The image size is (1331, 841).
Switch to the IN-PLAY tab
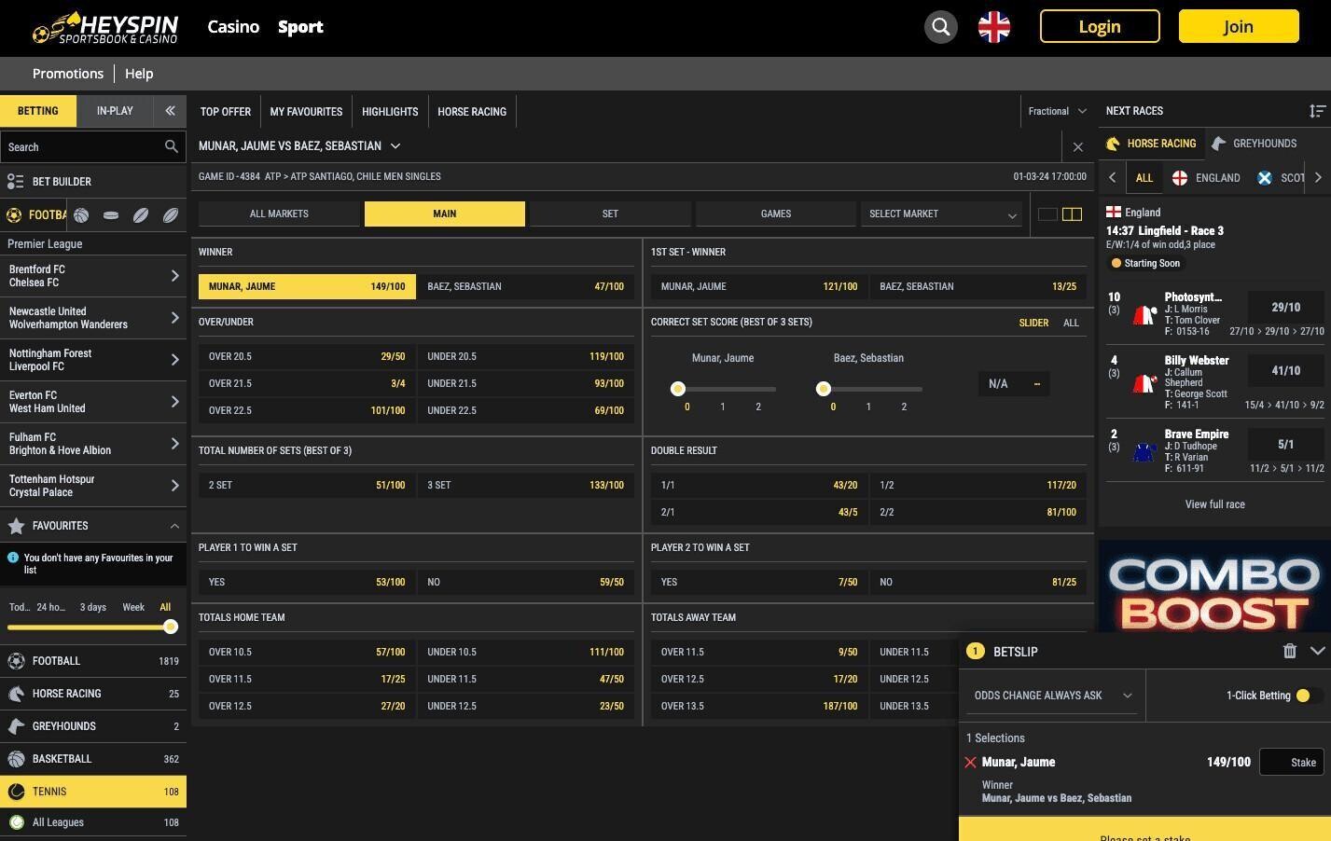pyautogui.click(x=115, y=111)
